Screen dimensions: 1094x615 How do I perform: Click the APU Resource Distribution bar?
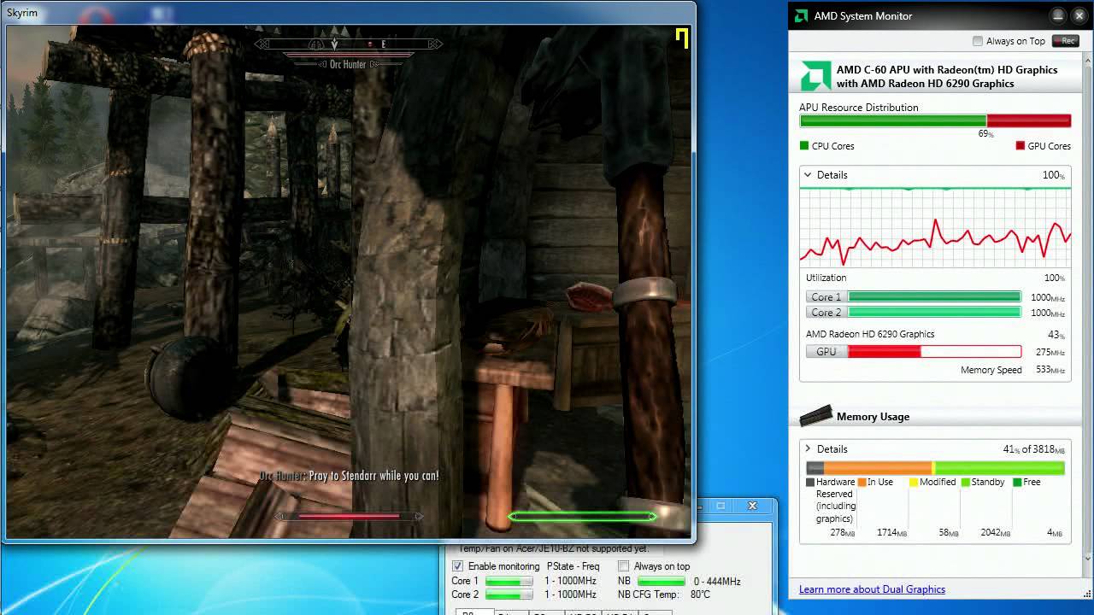[935, 121]
